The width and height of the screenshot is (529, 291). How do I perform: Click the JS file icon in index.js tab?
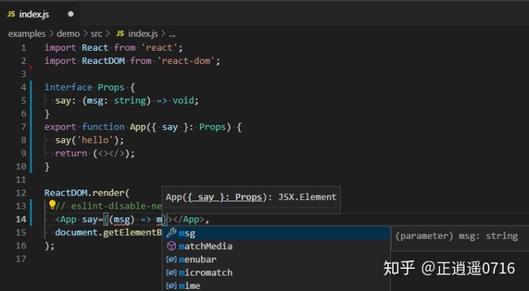11,14
